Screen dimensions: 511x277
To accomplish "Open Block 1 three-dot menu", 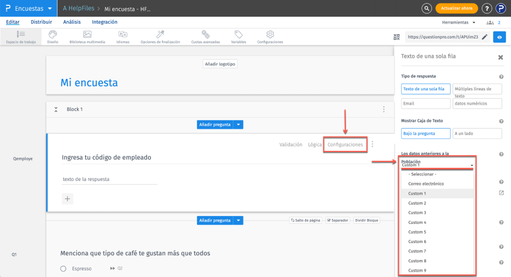I will tap(384, 109).
